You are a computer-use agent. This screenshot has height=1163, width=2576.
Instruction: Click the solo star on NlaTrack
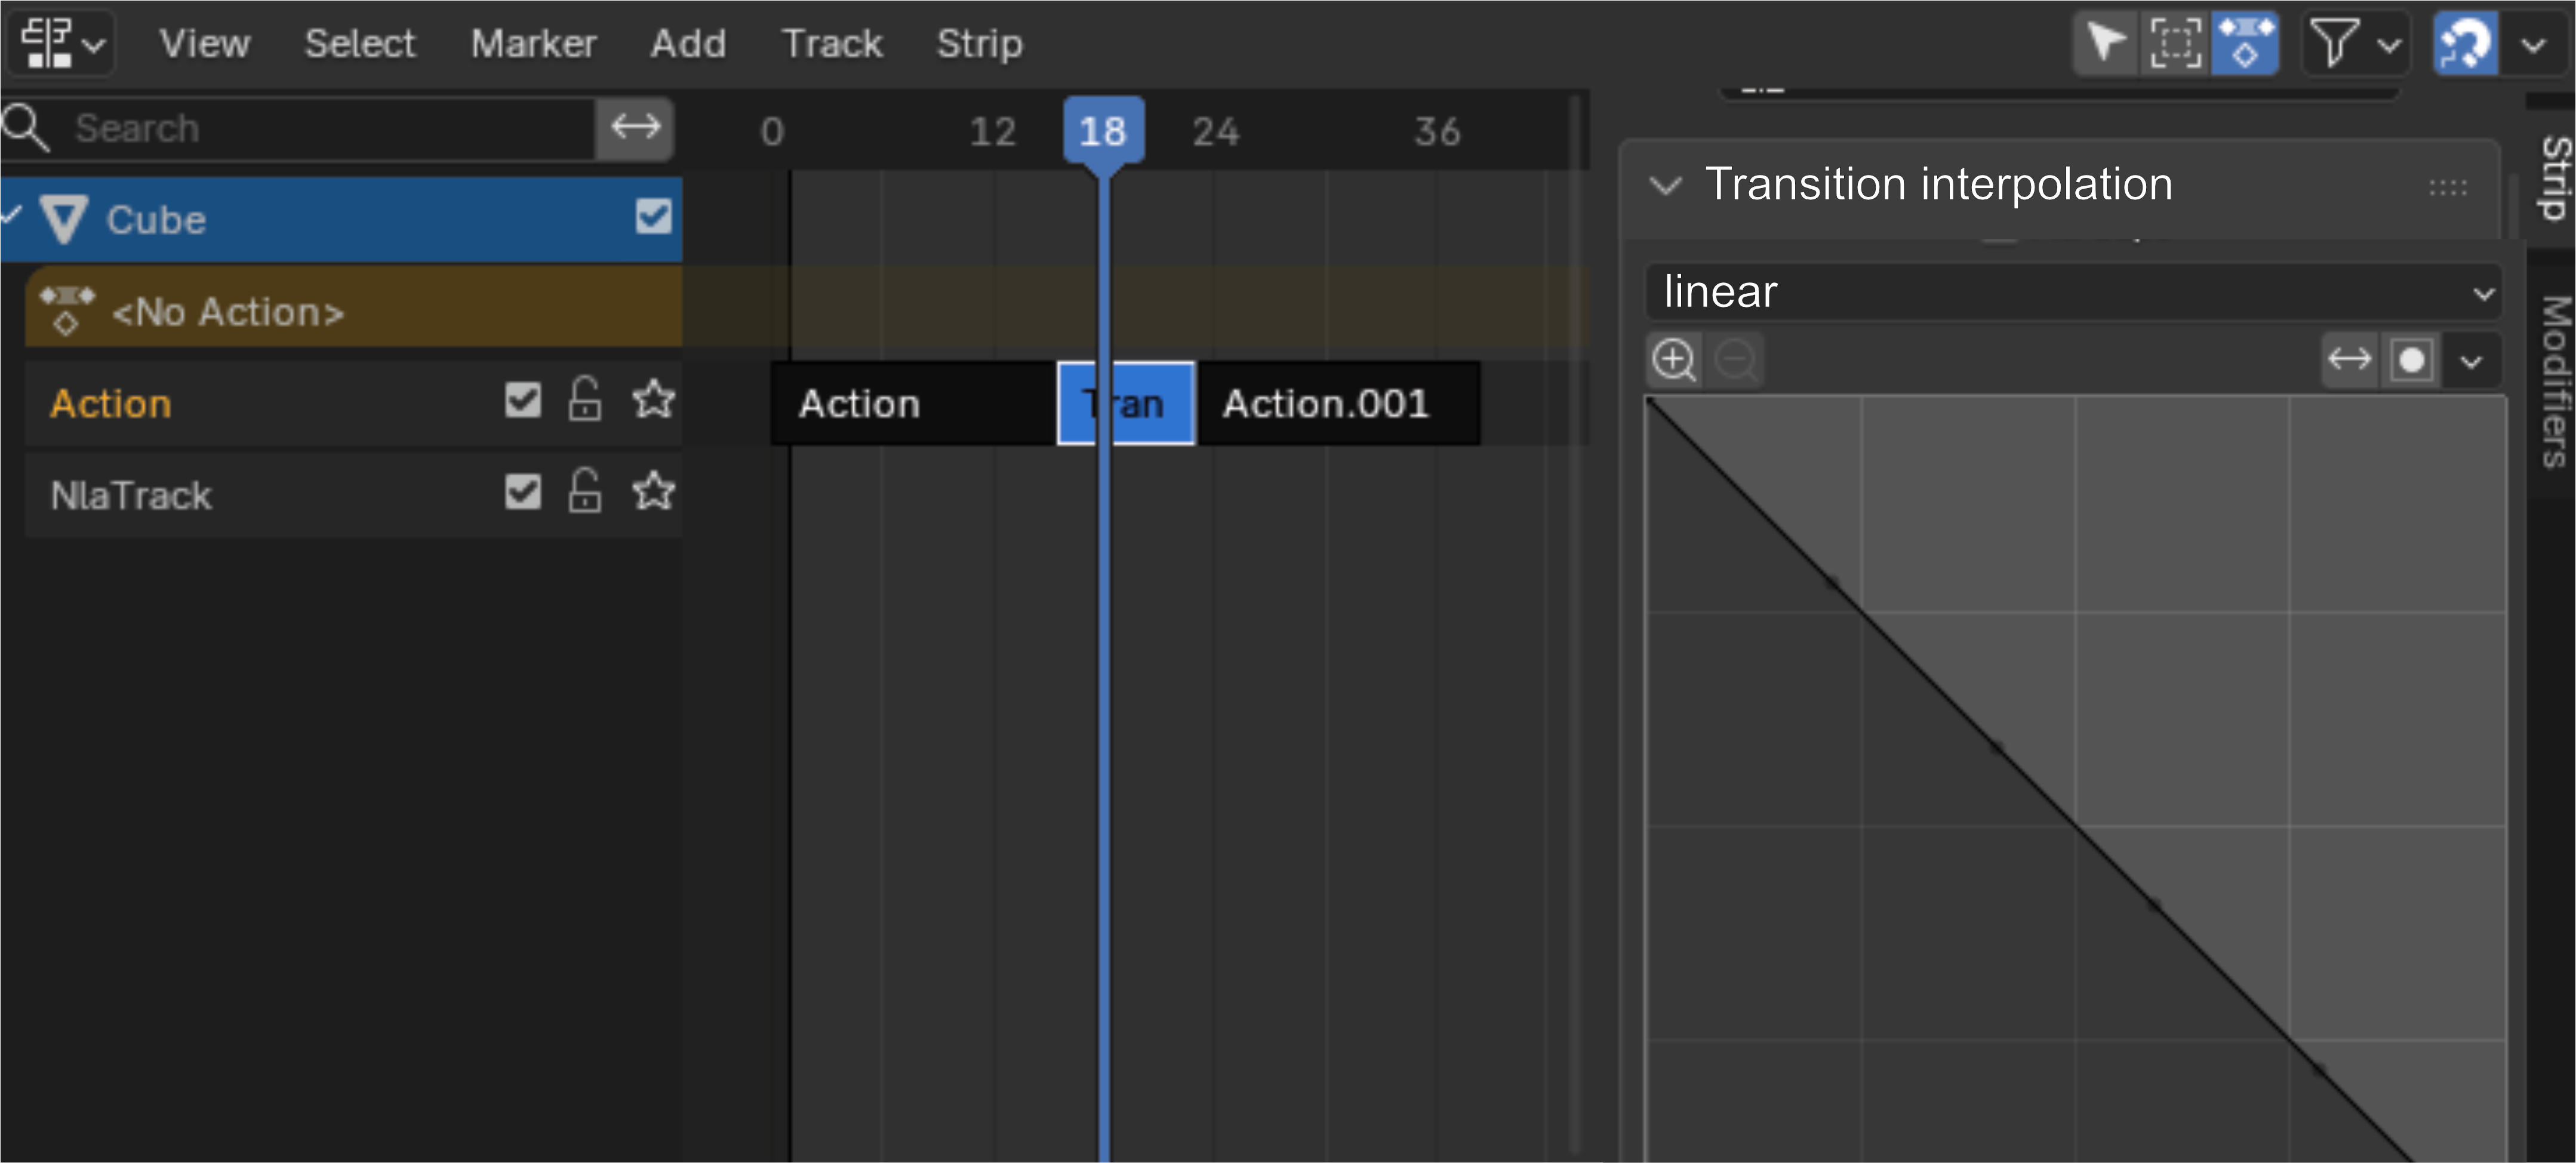653,491
